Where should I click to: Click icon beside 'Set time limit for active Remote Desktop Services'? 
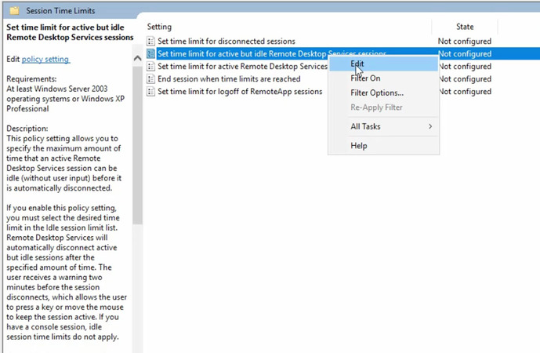pyautogui.click(x=151, y=67)
